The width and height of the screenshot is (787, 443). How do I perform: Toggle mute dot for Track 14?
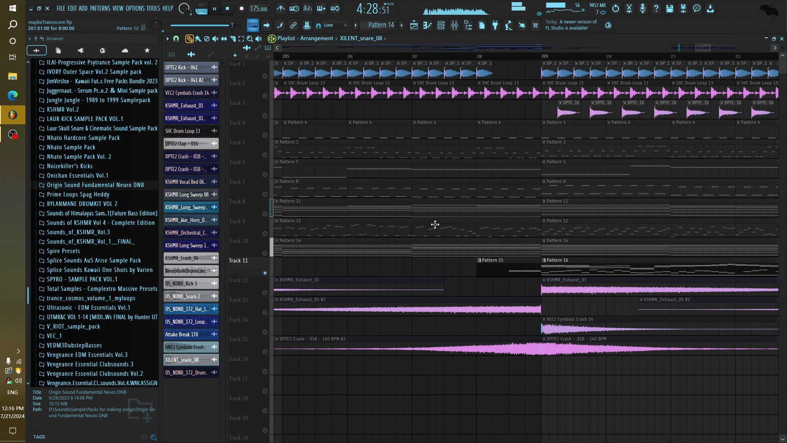click(x=265, y=332)
